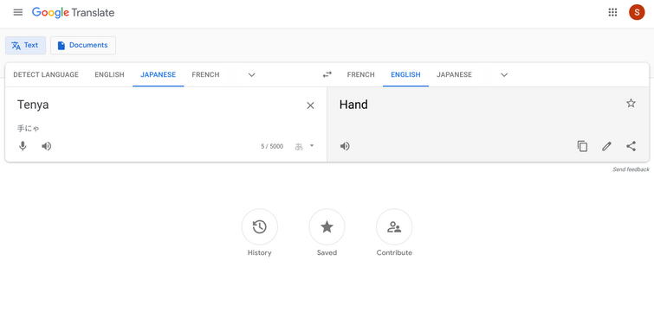Listen to the translated text Hand
The height and width of the screenshot is (312, 654).
345,146
